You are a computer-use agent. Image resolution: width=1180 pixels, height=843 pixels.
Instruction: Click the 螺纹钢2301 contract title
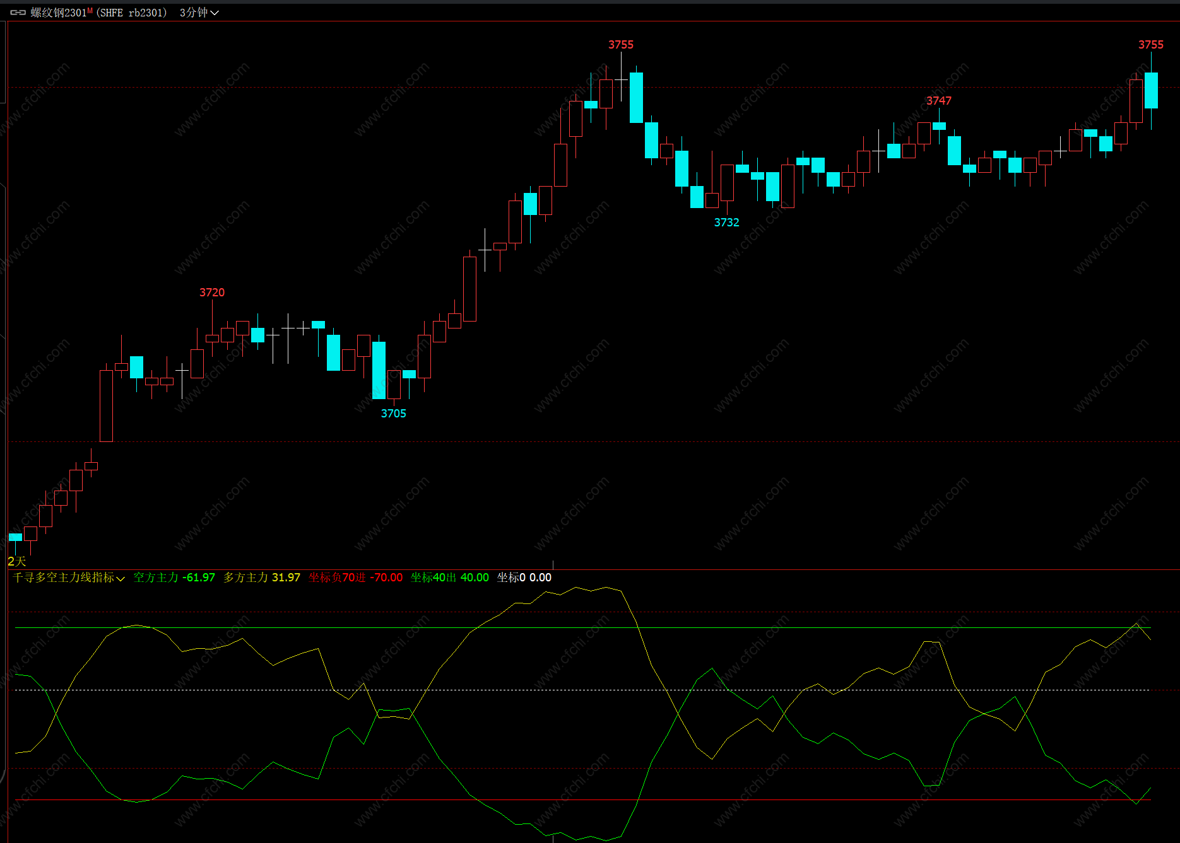pos(58,13)
